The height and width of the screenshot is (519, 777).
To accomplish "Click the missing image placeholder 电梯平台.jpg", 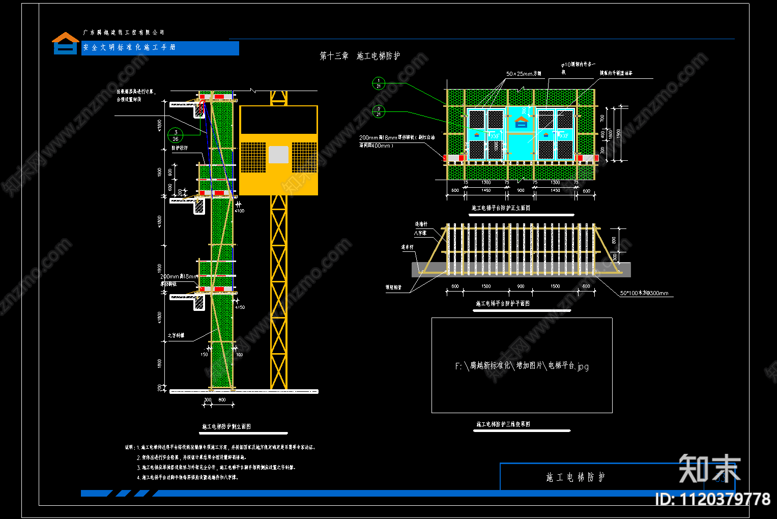I will [x=522, y=365].
